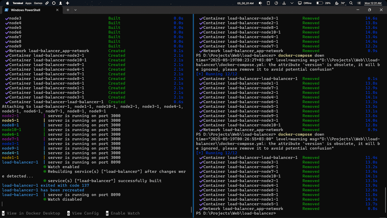Click the 'node9' Built row
The width and height of the screenshot is (387, 218).
coord(94,46)
